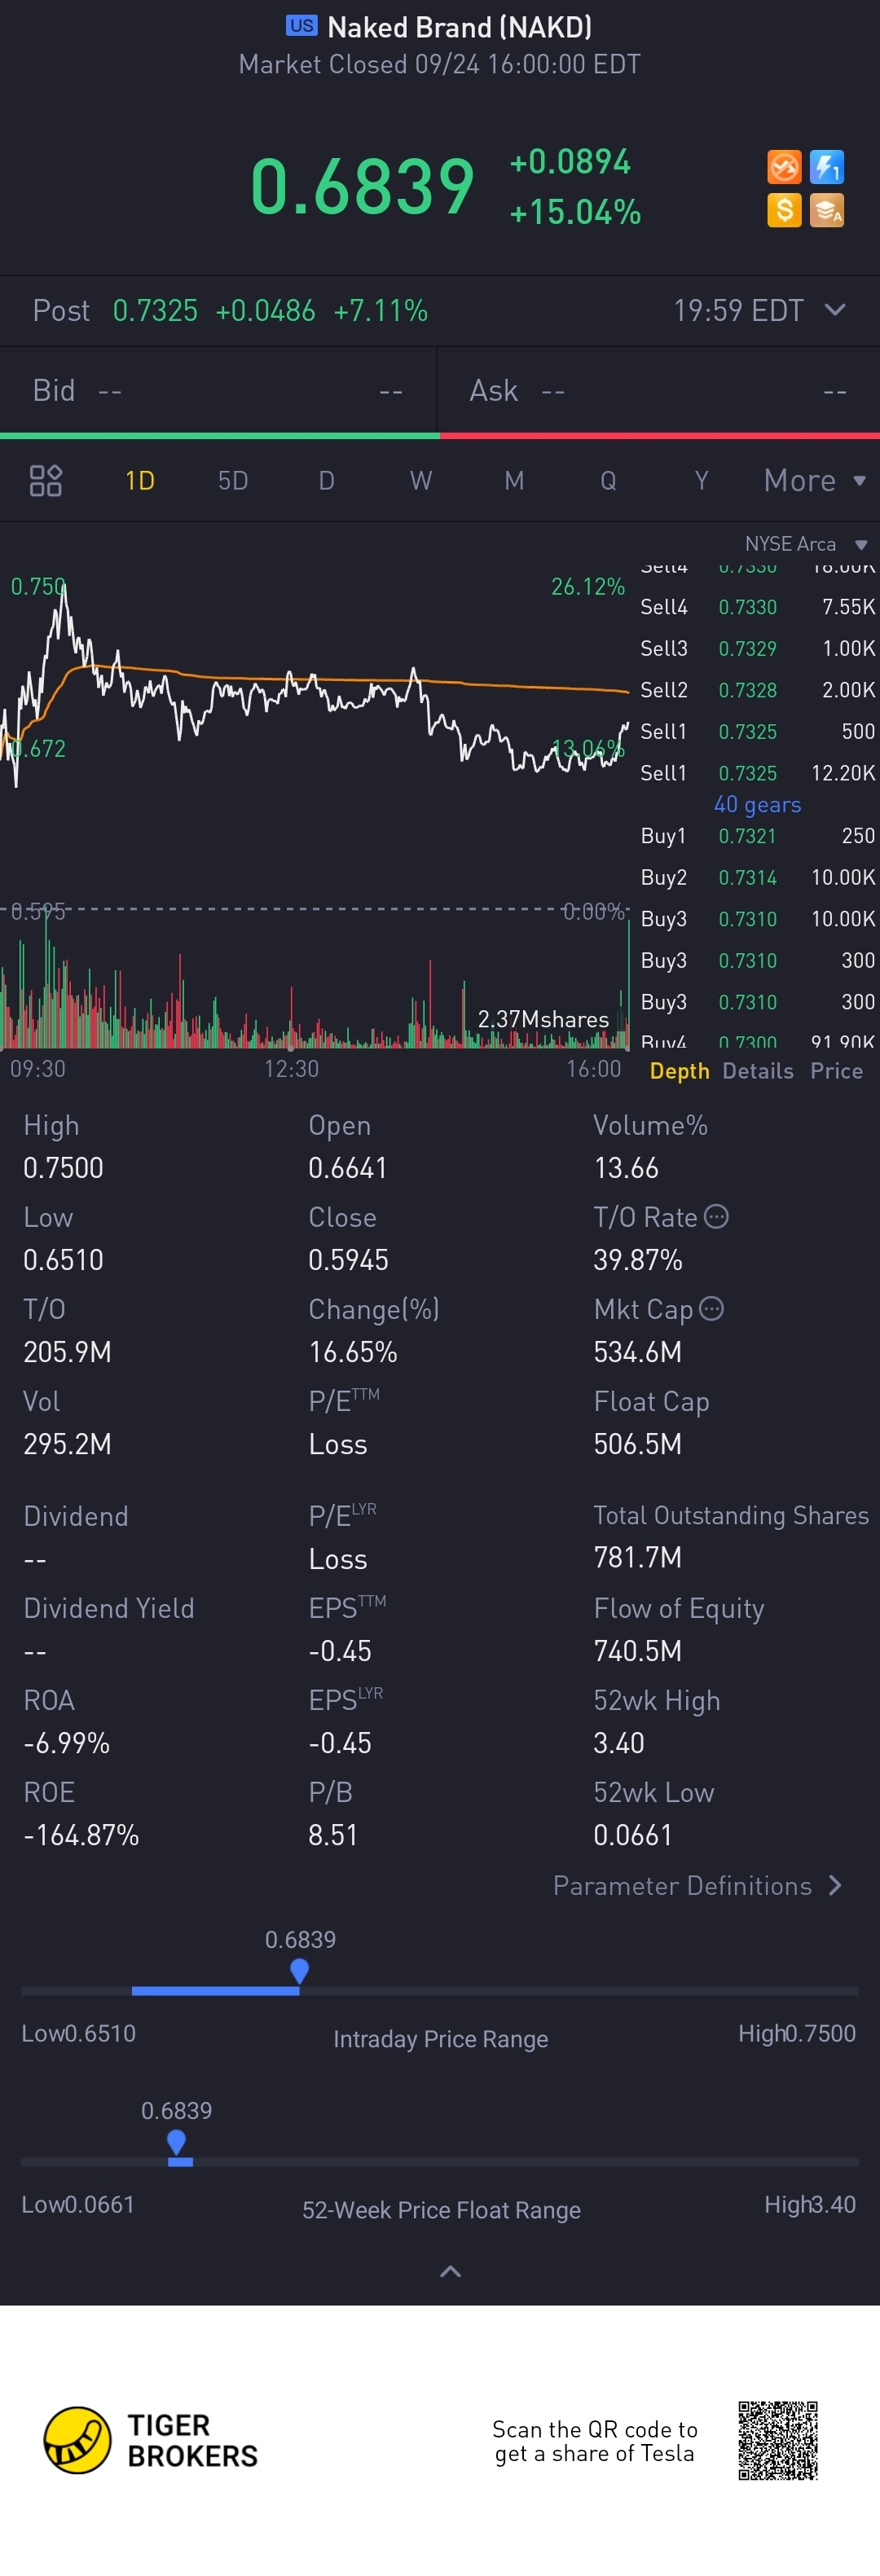The image size is (880, 2576).
Task: Switch to the W weekly chart tab
Action: pos(421,481)
